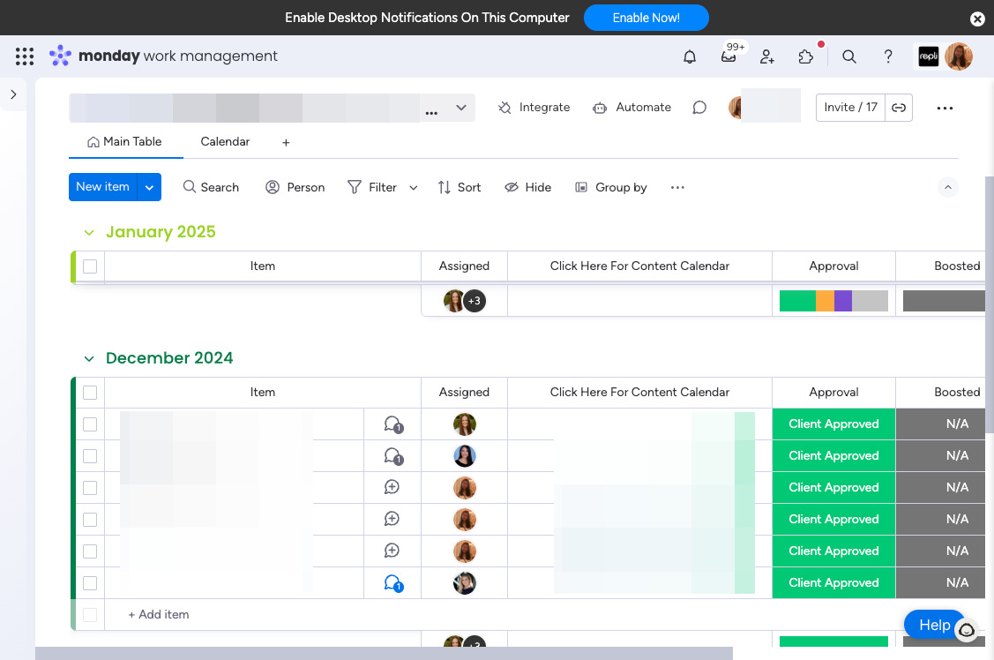The width and height of the screenshot is (994, 660).
Task: Open updates bubble on second December row
Action: [x=393, y=456]
